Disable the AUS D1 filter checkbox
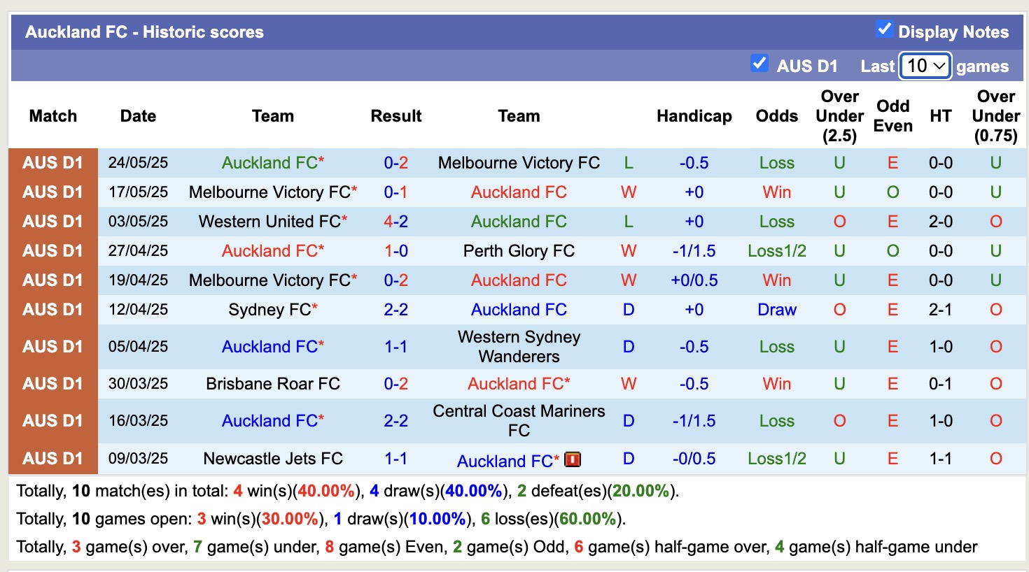 point(759,63)
